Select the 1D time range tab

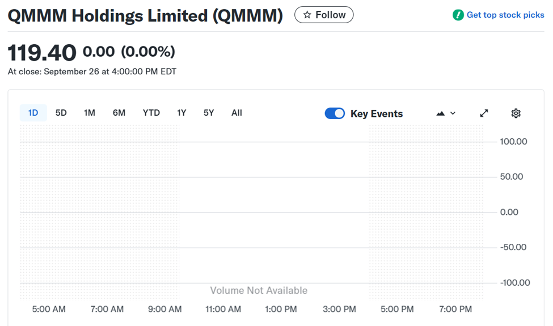(33, 113)
